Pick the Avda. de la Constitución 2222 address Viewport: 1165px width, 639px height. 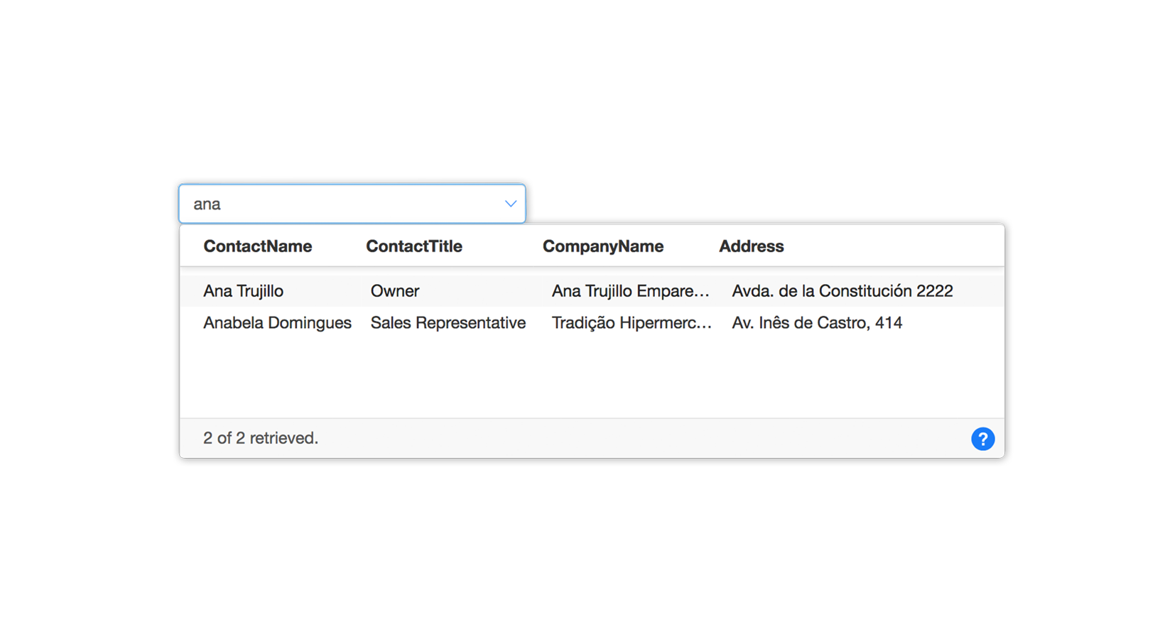coord(842,291)
